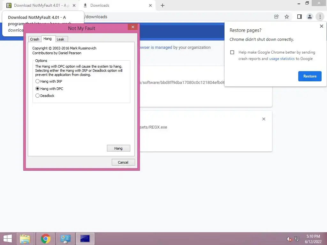The image size is (327, 245).
Task: Open File Explorer from taskbar
Action: (25, 239)
